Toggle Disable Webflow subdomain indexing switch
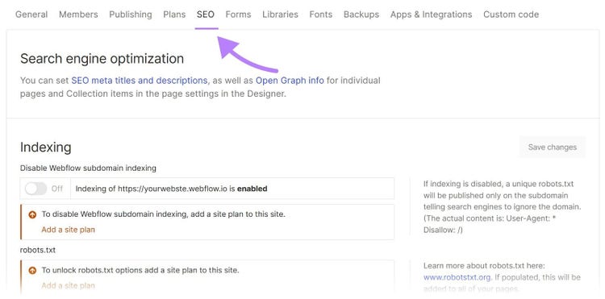This screenshot has width=605, height=299. click(35, 189)
